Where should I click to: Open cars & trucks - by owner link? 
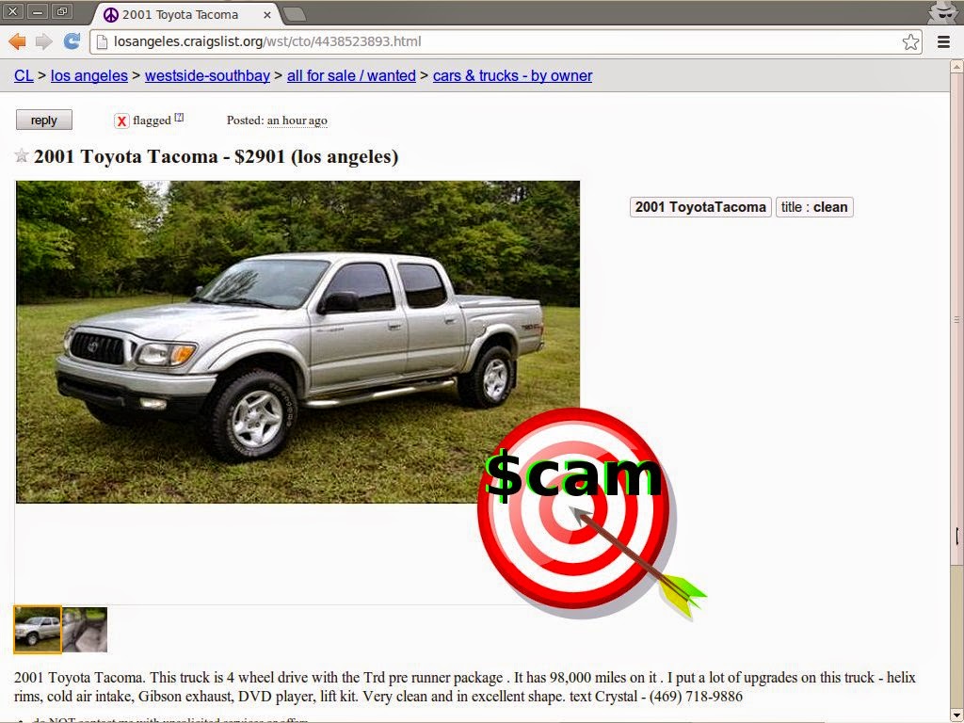click(x=512, y=75)
